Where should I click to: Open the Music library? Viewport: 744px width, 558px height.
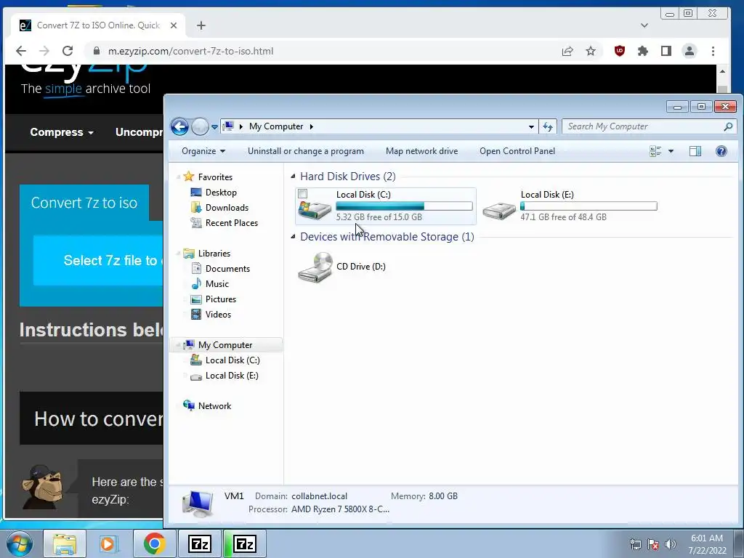coord(217,284)
